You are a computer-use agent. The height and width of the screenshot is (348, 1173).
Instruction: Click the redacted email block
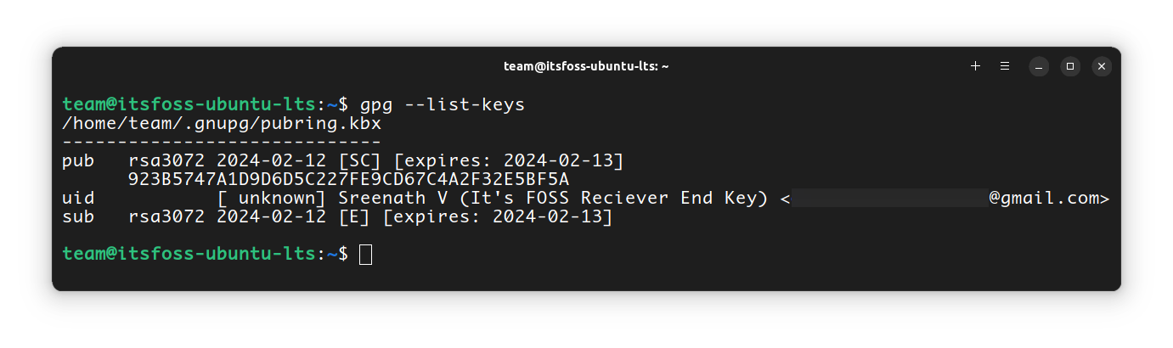(x=889, y=199)
